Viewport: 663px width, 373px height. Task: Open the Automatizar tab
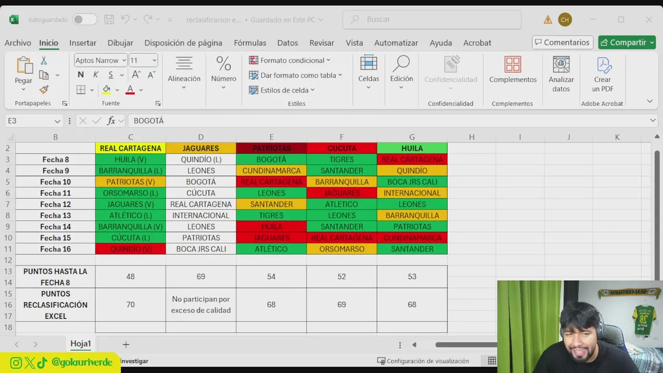(x=396, y=42)
